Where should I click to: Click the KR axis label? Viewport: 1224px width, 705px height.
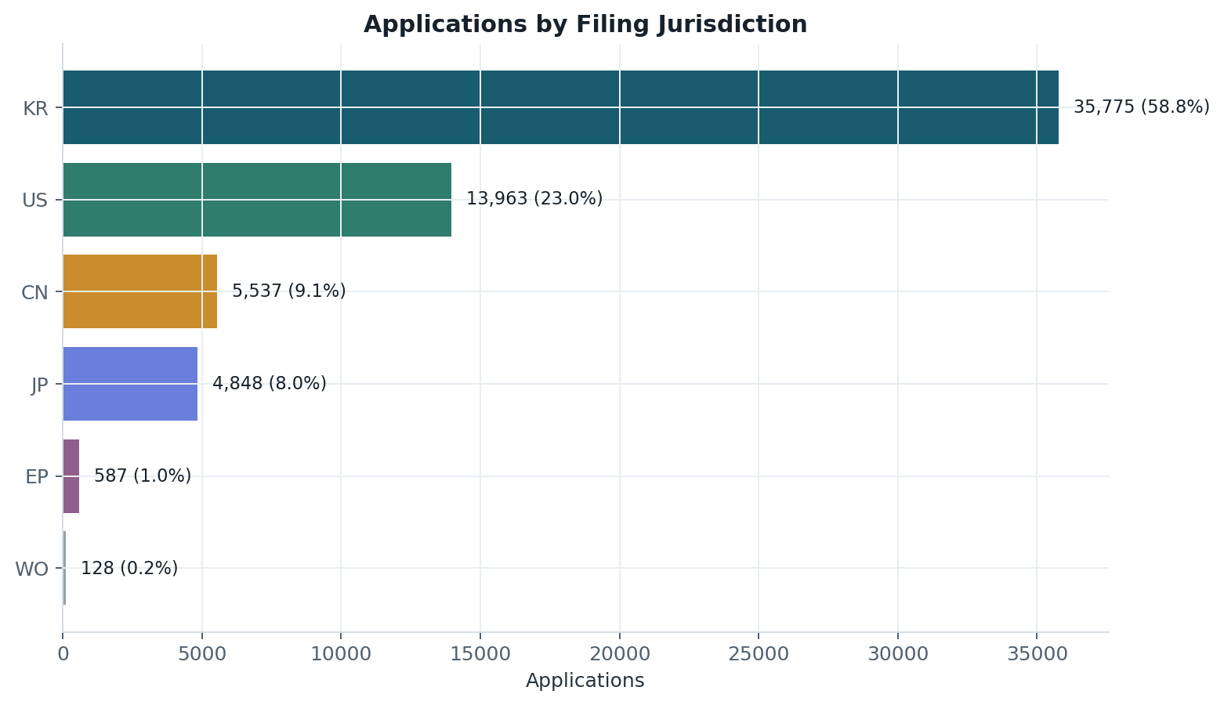tap(35, 109)
